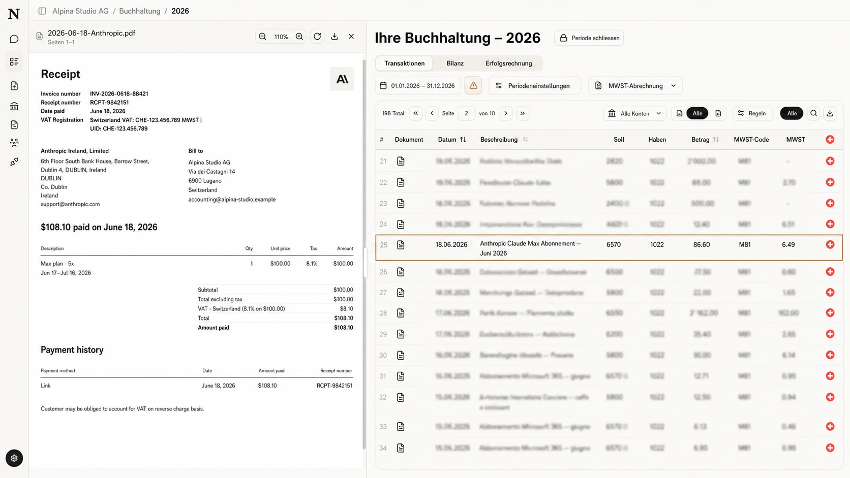Open the date range picker 01.01.2026 – 31.12.2026

coord(418,85)
